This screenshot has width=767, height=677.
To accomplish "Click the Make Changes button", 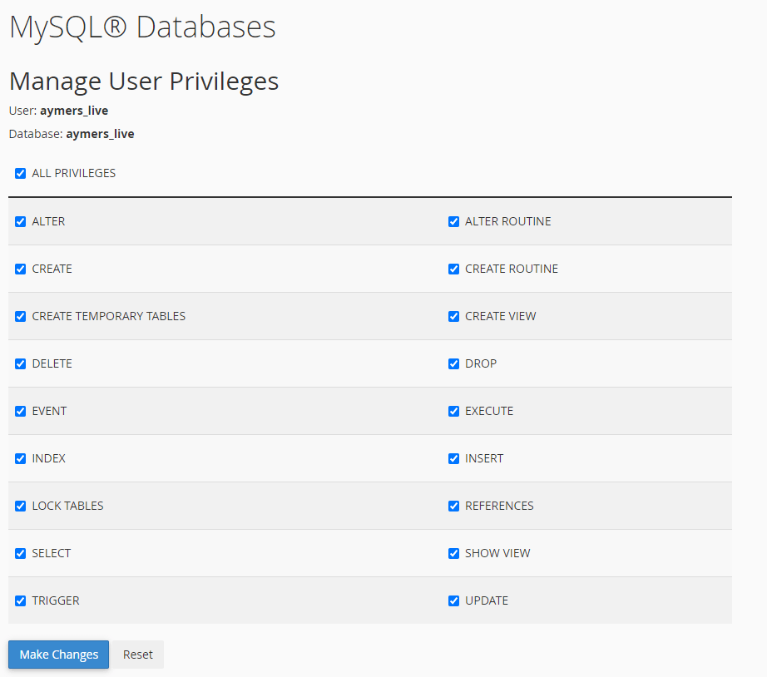I will click(58, 655).
